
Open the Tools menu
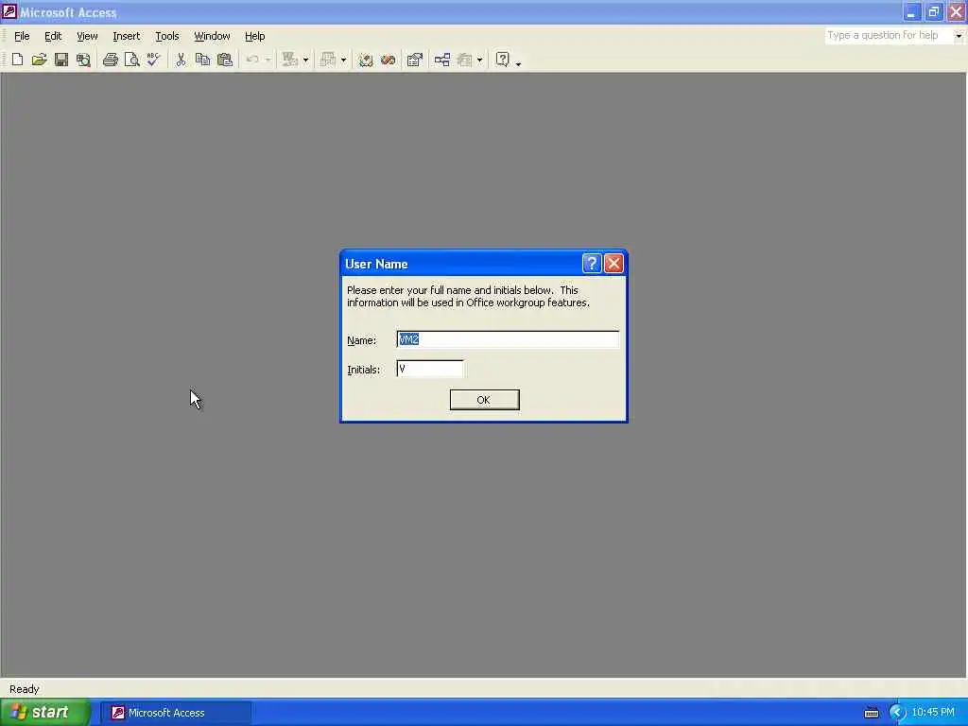point(166,36)
